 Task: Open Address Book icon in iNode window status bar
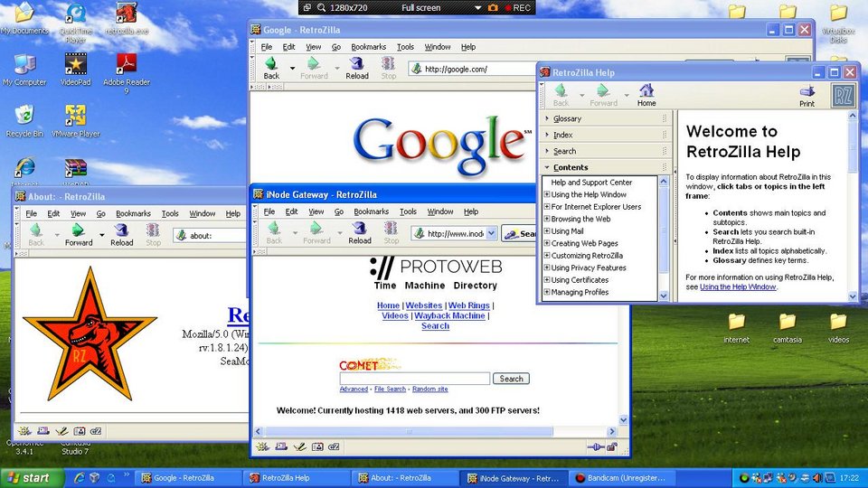click(x=317, y=447)
